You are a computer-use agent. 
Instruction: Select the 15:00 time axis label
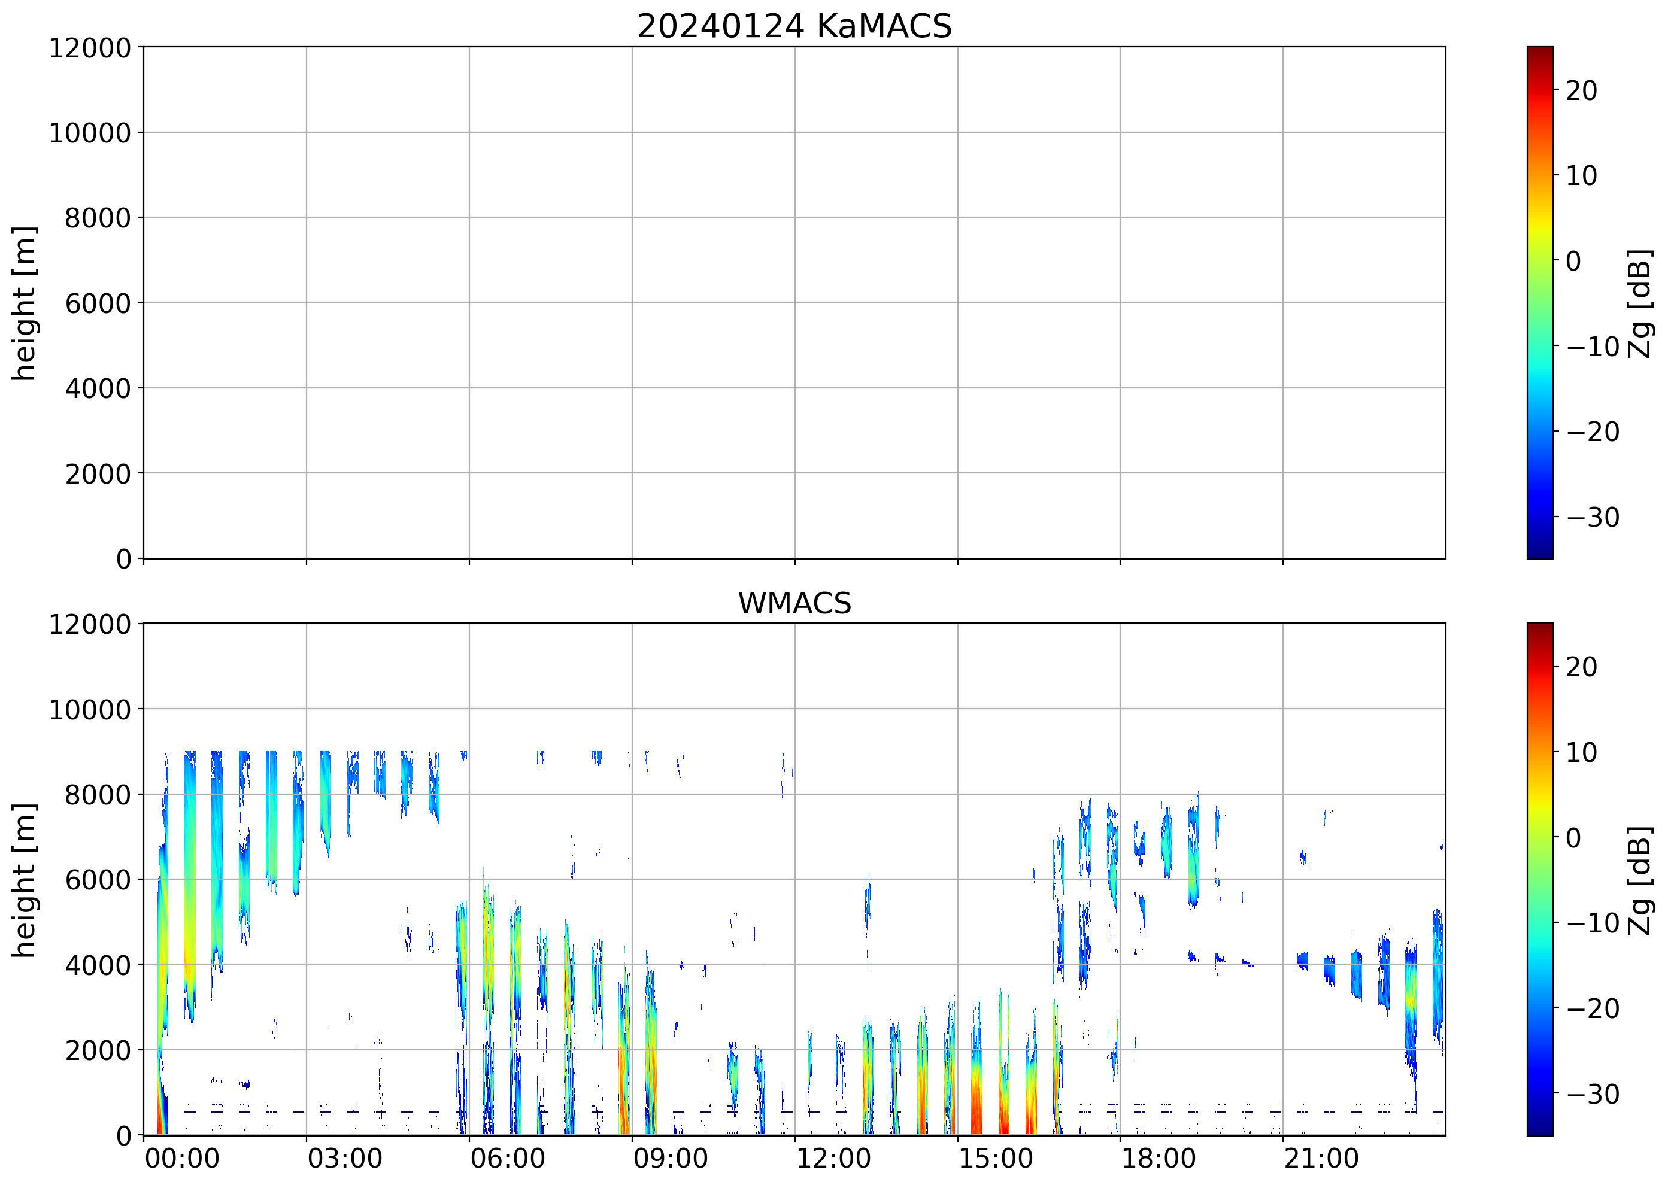[x=996, y=1159]
